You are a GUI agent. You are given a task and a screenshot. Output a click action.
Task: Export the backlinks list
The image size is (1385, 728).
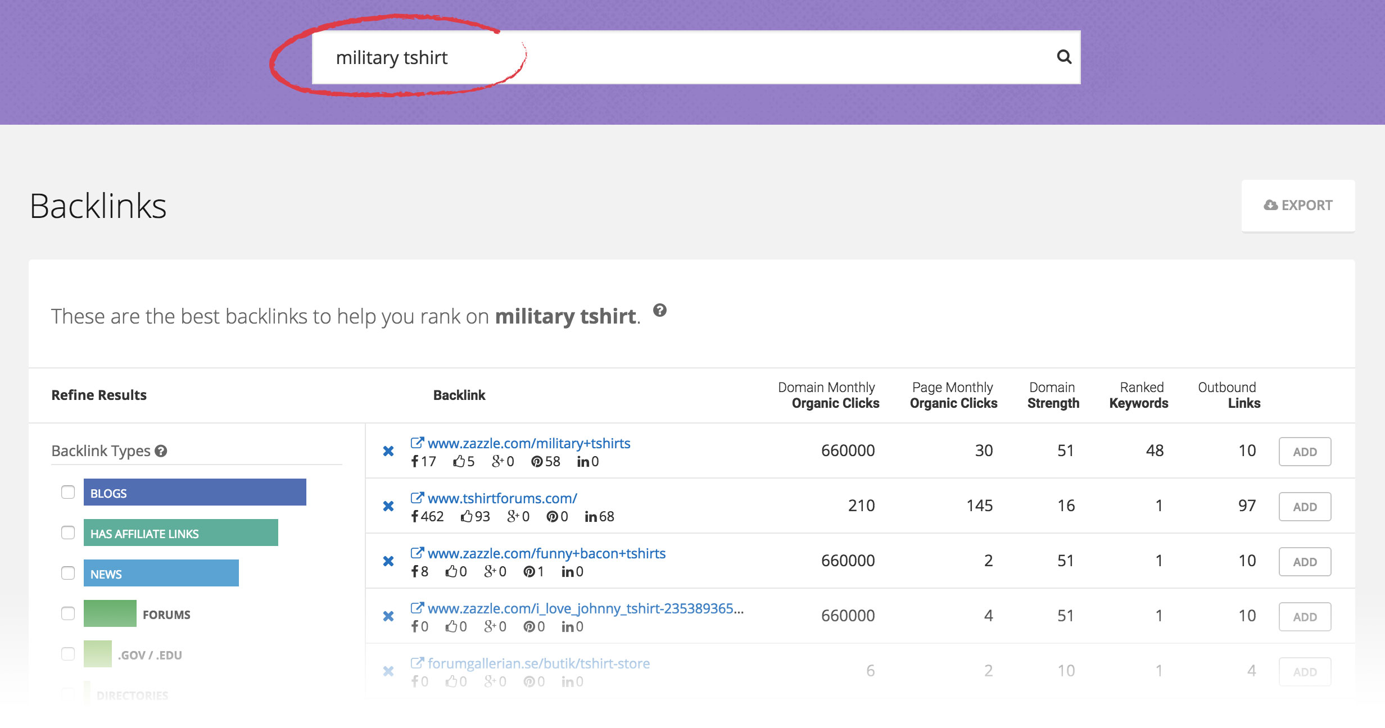tap(1298, 206)
